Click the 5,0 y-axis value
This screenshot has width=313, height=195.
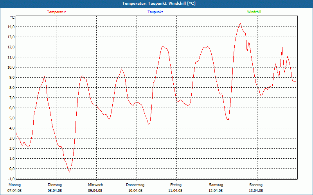tap(12, 118)
